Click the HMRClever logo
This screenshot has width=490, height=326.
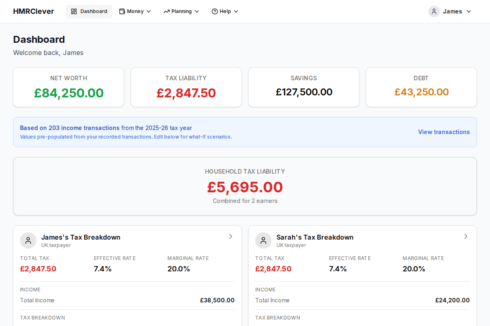click(x=33, y=11)
